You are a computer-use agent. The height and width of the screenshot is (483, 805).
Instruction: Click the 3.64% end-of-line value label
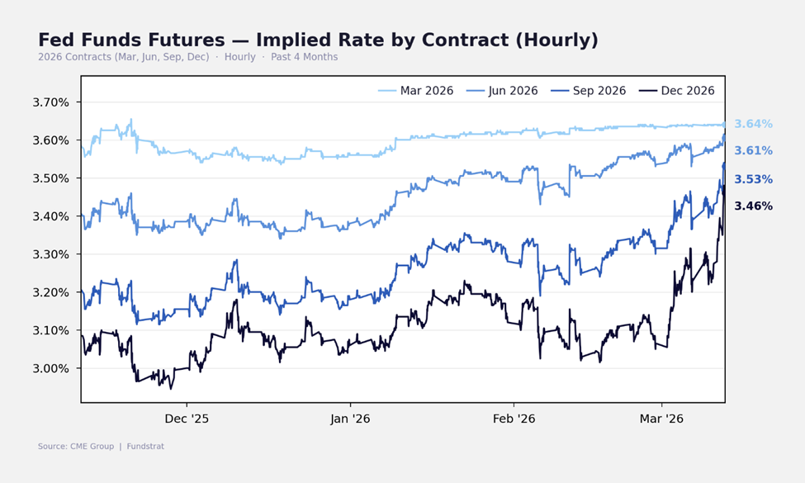753,124
